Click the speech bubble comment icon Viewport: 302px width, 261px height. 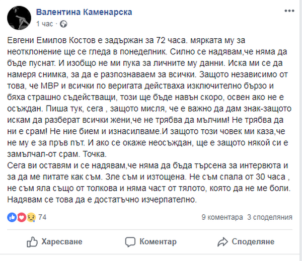coord(130,242)
